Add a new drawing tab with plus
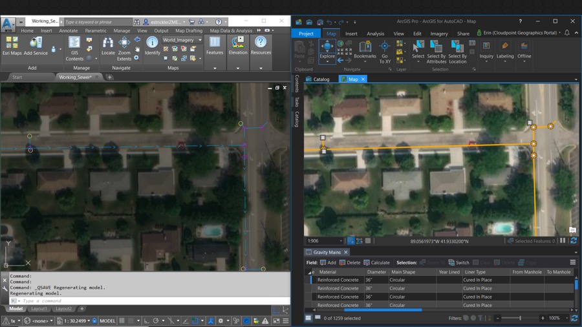The image size is (582, 327). pos(109,77)
